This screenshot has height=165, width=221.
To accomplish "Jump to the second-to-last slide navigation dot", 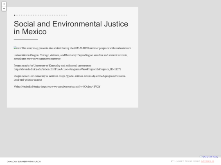I will pos(64,15).
